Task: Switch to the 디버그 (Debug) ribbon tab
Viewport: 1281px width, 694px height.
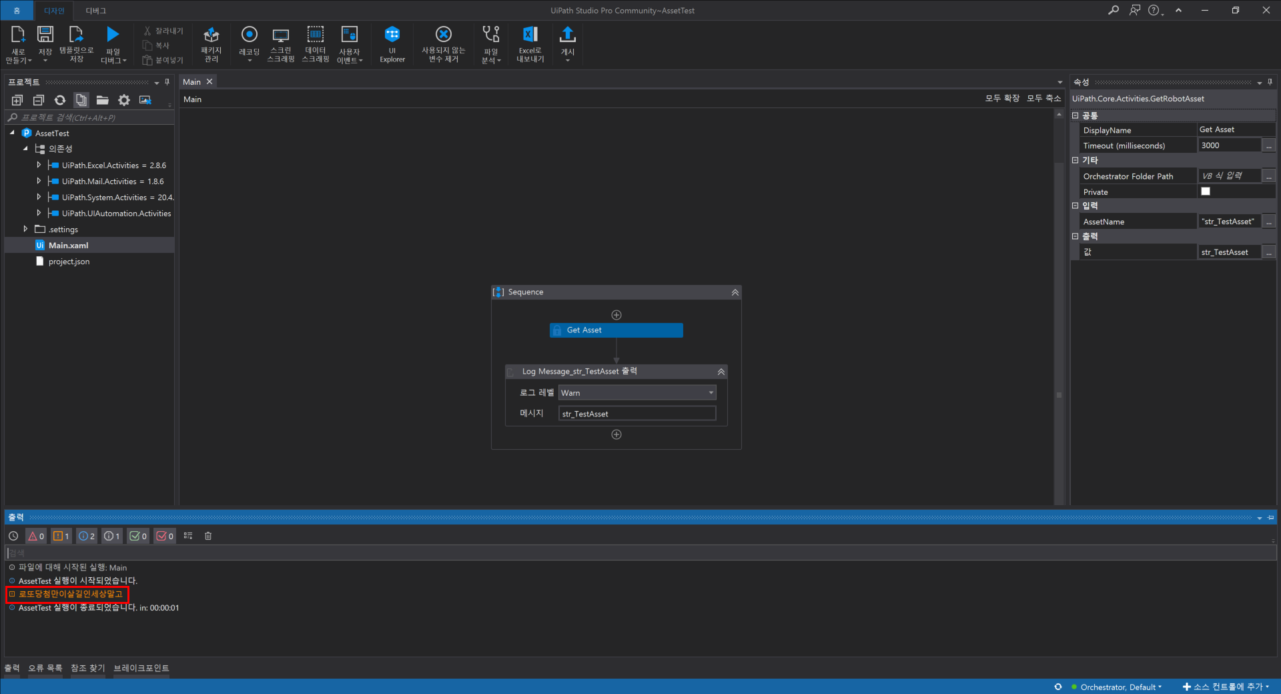Action: pos(96,11)
